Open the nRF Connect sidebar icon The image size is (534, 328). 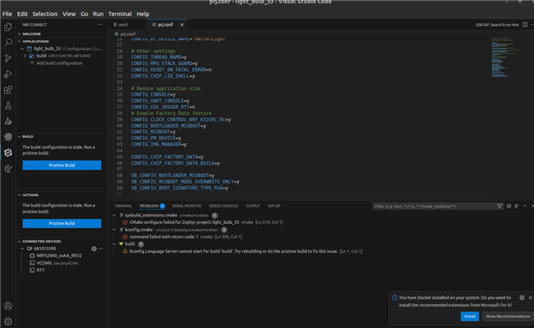coord(8,152)
